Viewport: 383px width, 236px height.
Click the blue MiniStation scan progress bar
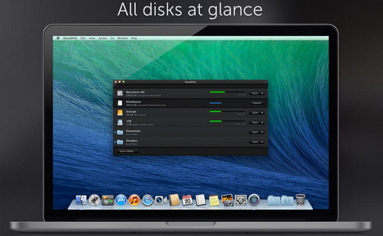(x=227, y=103)
